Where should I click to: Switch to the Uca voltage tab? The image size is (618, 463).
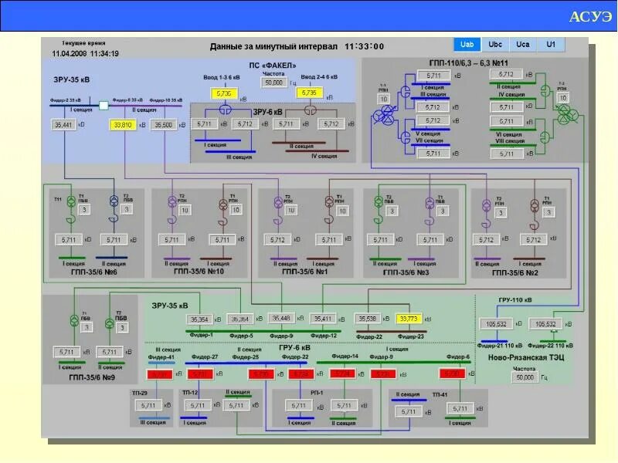(523, 45)
